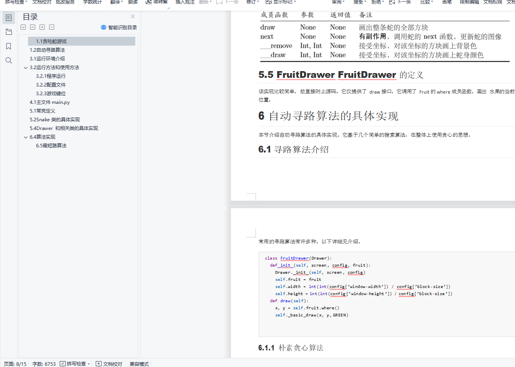
Task: Select outline item 1.1贪吃蛇游戏
Action: coord(81,41)
